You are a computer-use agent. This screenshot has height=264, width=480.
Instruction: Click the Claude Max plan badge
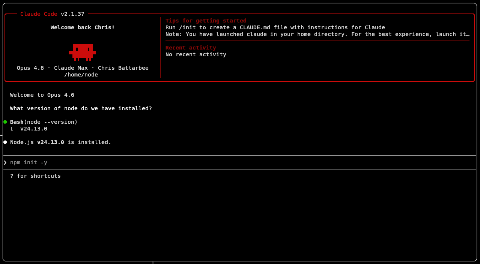pyautogui.click(x=71, y=68)
